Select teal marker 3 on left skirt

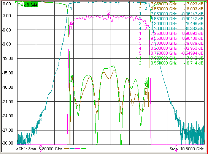[40, 115]
